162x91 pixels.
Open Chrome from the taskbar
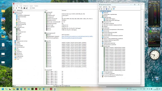pyautogui.click(x=25, y=89)
